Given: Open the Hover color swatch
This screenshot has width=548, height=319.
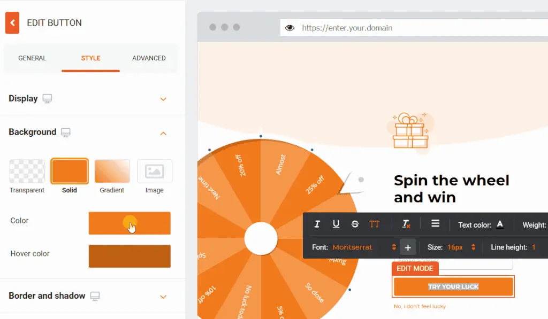Looking at the screenshot, I should coord(130,256).
